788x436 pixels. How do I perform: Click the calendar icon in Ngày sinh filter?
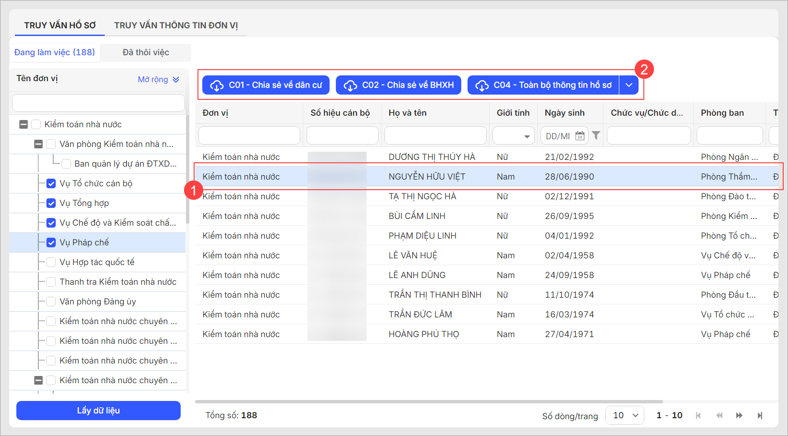coord(580,136)
